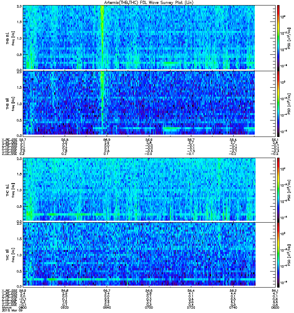This screenshot has height=313, width=294.
Task: Click the PSD [nT²/Hz] label of the bottom color bar
Action: pyautogui.click(x=289, y=255)
